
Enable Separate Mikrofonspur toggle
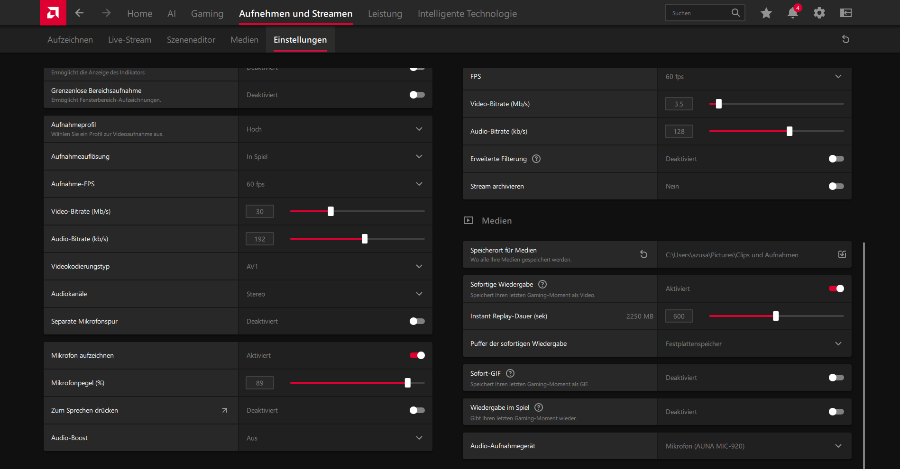point(417,321)
